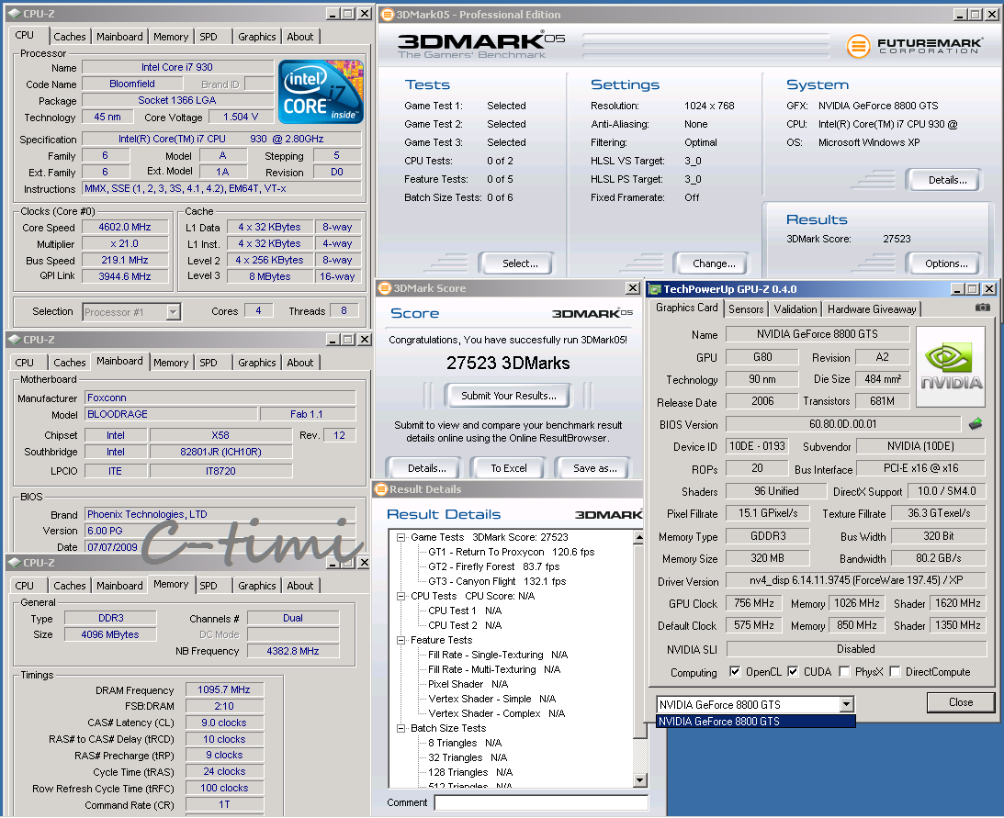Click the top CPU-Z window title icon
The height and width of the screenshot is (818, 1004).
(14, 14)
